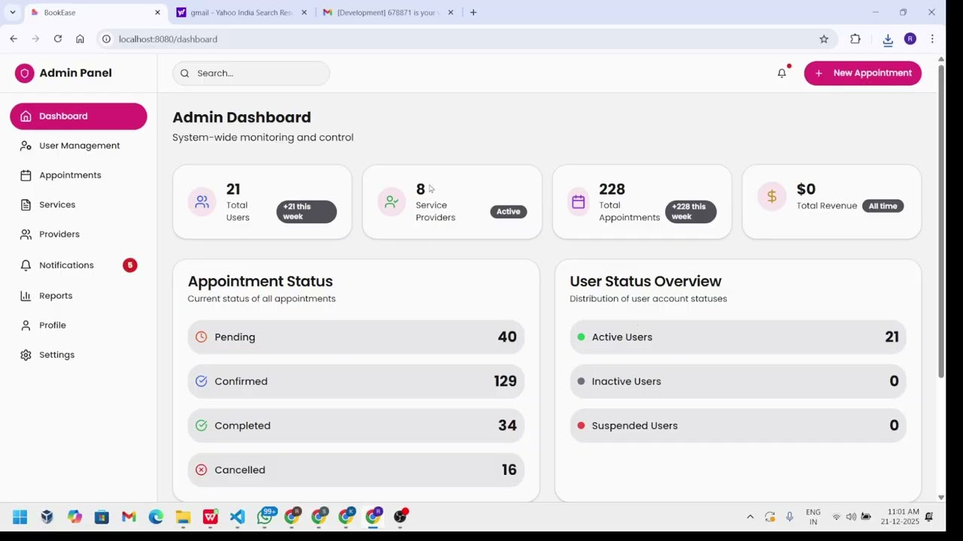Image resolution: width=963 pixels, height=541 pixels.
Task: Click the taskbar volume icon
Action: [x=851, y=517]
